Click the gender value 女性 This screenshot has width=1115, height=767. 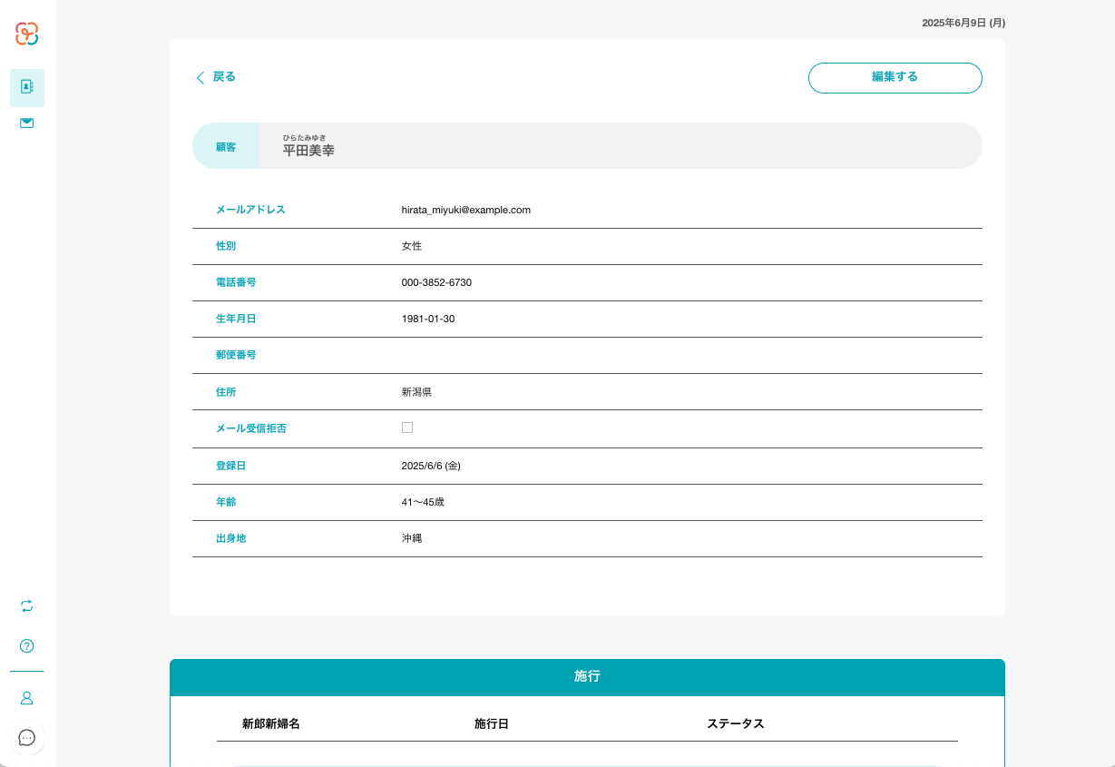(x=412, y=246)
